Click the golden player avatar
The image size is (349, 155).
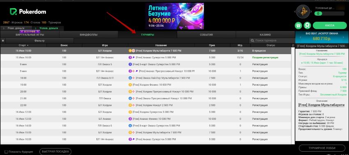click(x=303, y=11)
